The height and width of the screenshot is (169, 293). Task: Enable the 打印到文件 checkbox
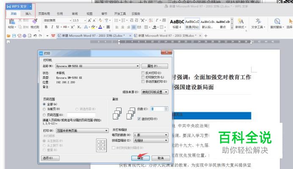pos(143,77)
